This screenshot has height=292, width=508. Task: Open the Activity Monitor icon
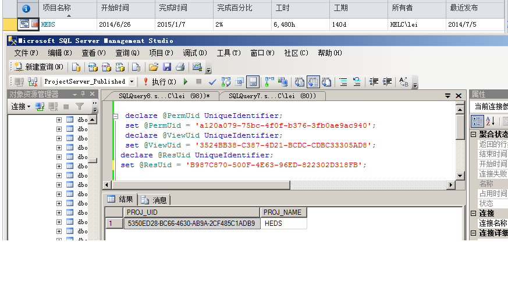pos(197,67)
